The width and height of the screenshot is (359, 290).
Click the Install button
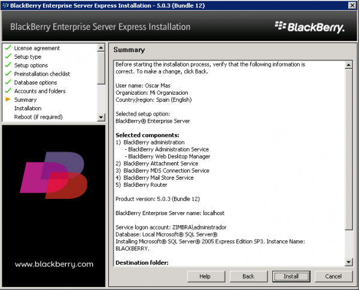pyautogui.click(x=291, y=276)
